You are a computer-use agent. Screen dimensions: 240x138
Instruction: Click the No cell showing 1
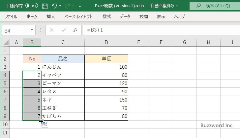click(32, 67)
